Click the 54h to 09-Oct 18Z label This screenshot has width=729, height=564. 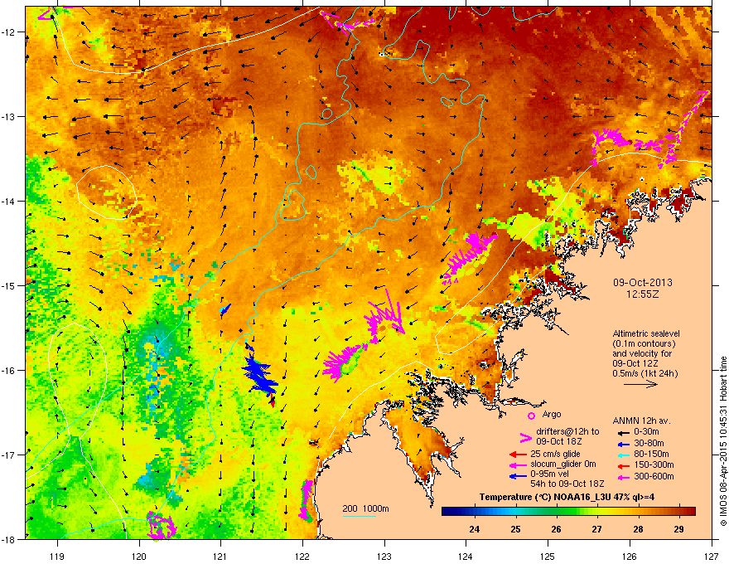[567, 484]
